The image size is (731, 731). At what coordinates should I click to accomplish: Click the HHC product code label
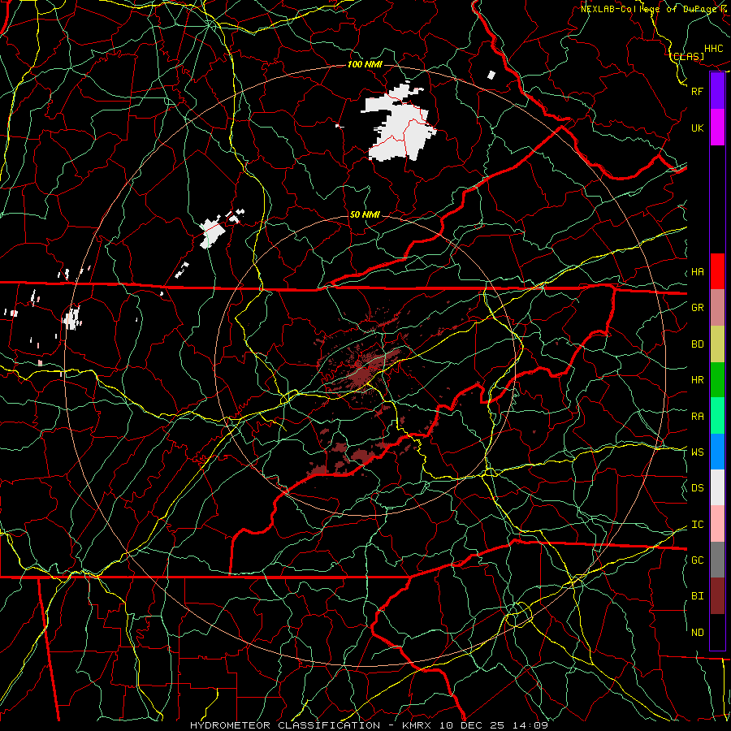click(714, 49)
